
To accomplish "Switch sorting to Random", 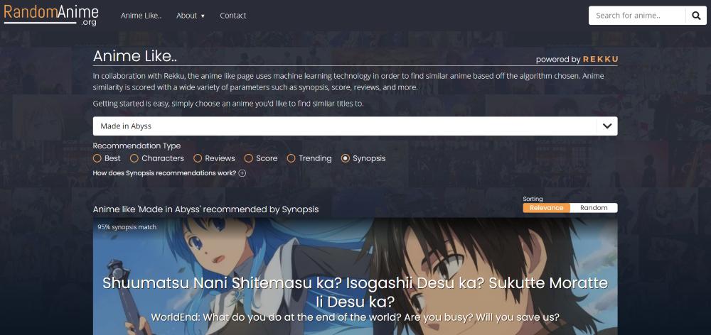I will 594,208.
